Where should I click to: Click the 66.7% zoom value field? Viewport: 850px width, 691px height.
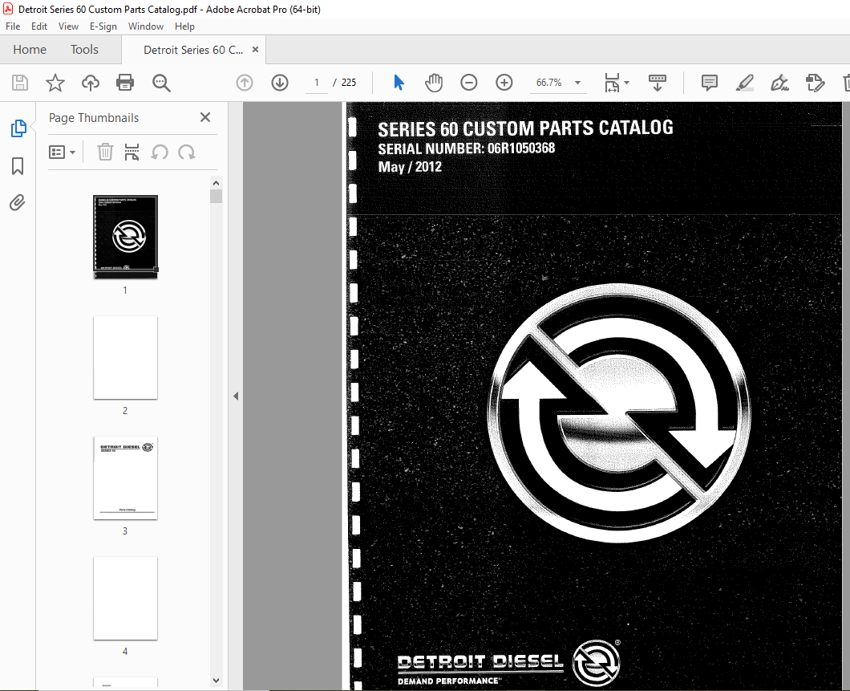pyautogui.click(x=549, y=83)
